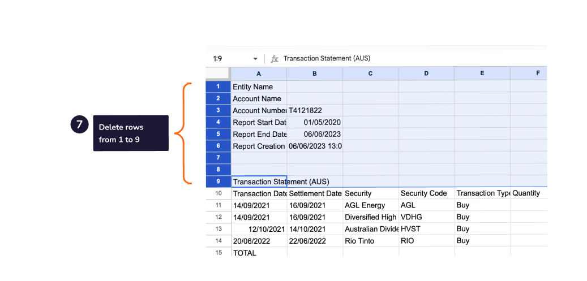The height and width of the screenshot is (281, 587).
Task: Click the Entity Name cell
Action: click(259, 87)
